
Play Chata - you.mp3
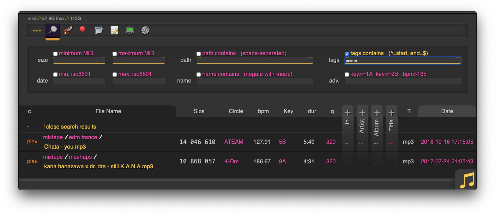pos(32,142)
